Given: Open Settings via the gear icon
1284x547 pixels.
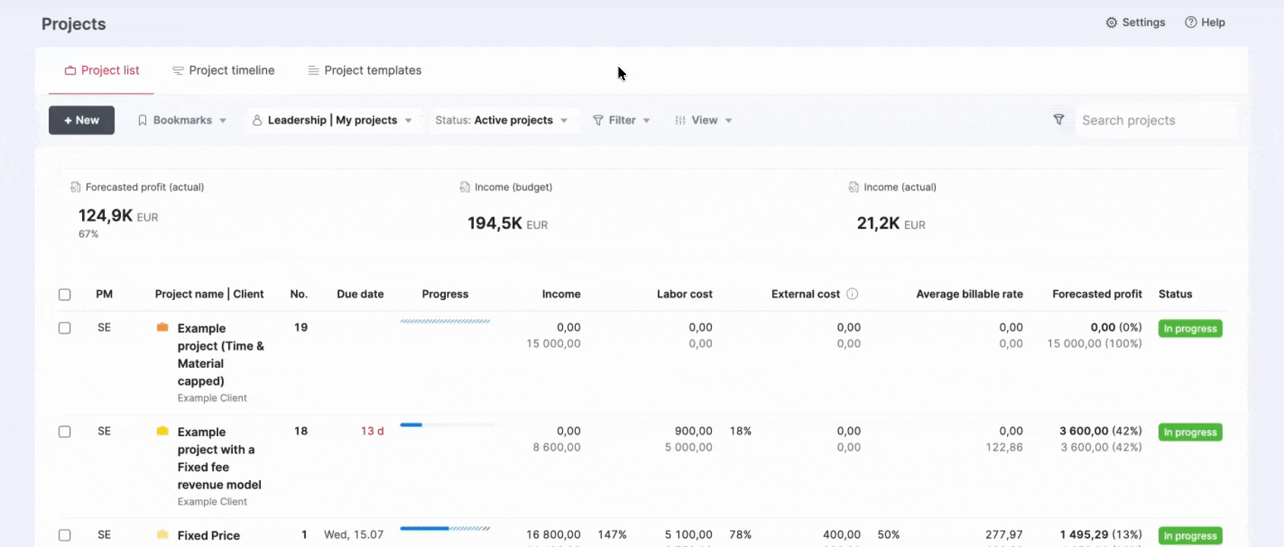Looking at the screenshot, I should (x=1111, y=23).
